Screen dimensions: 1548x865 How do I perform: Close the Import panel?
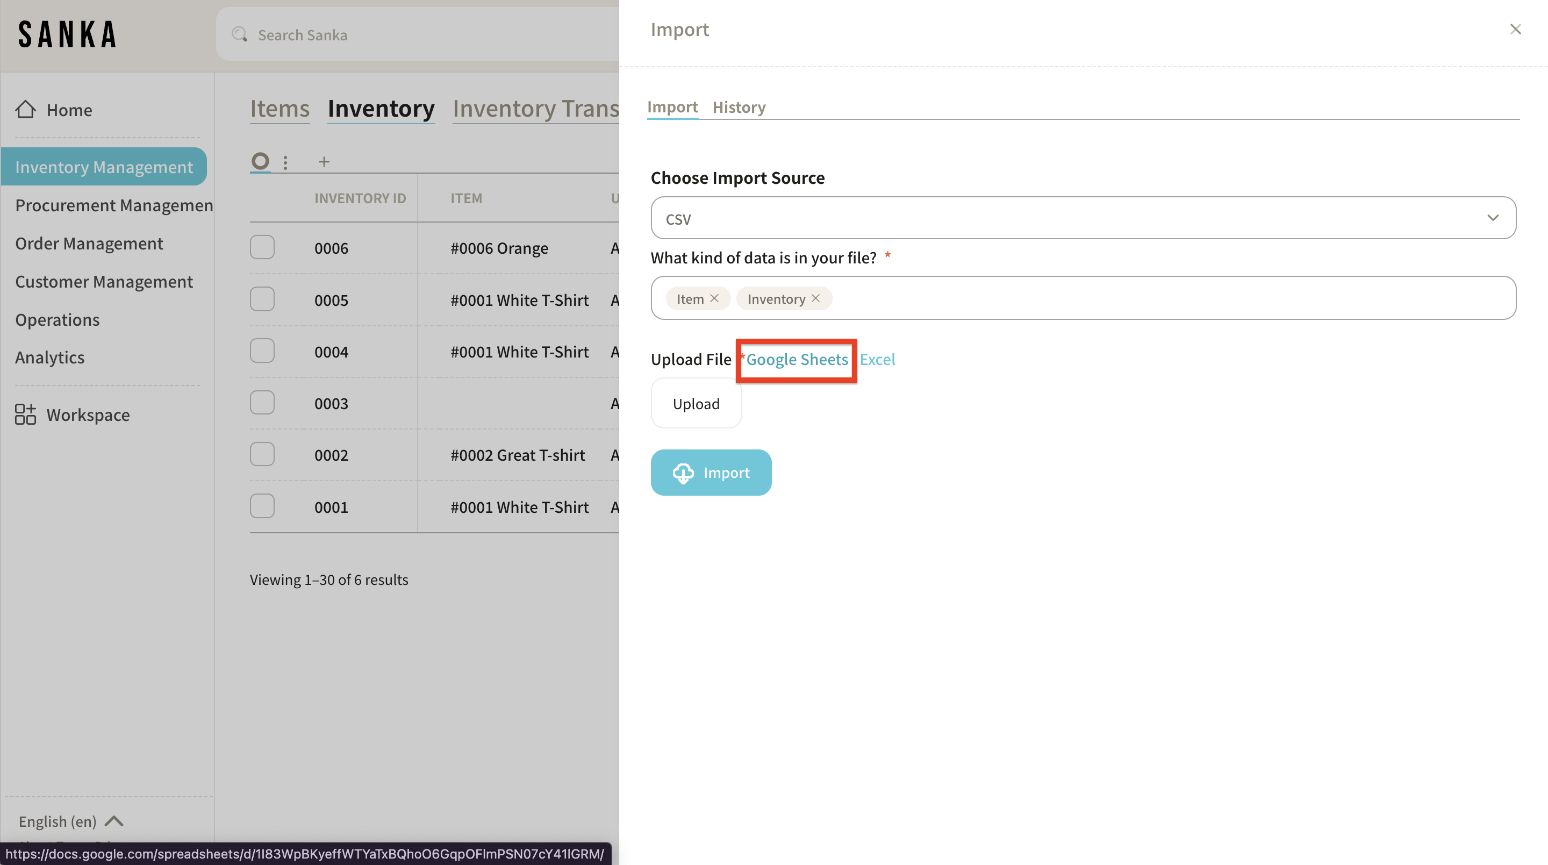point(1515,30)
